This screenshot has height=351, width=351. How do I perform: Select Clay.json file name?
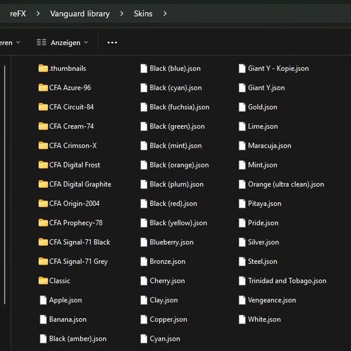(164, 300)
